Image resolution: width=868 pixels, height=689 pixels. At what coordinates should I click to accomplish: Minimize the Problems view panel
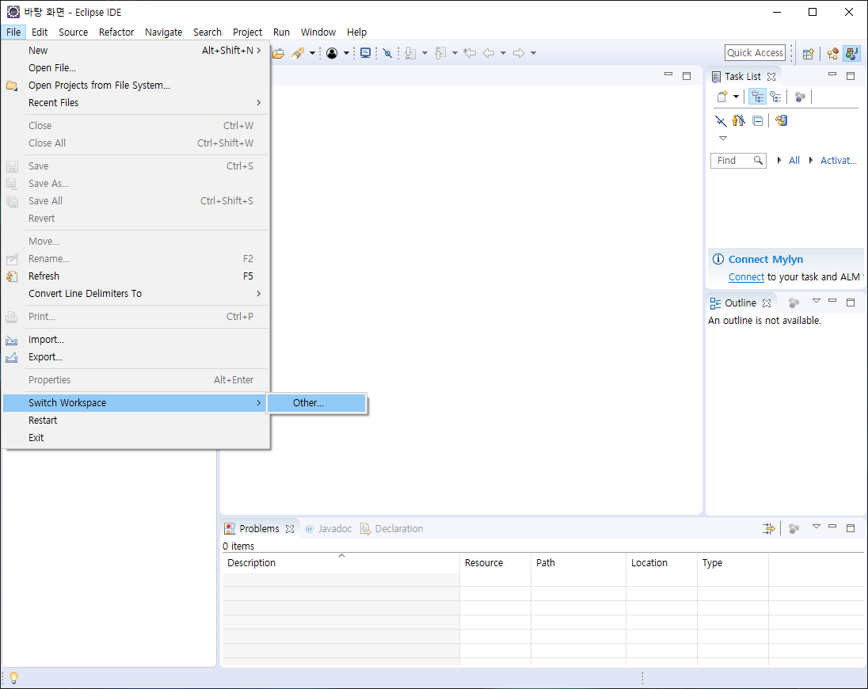pos(832,527)
